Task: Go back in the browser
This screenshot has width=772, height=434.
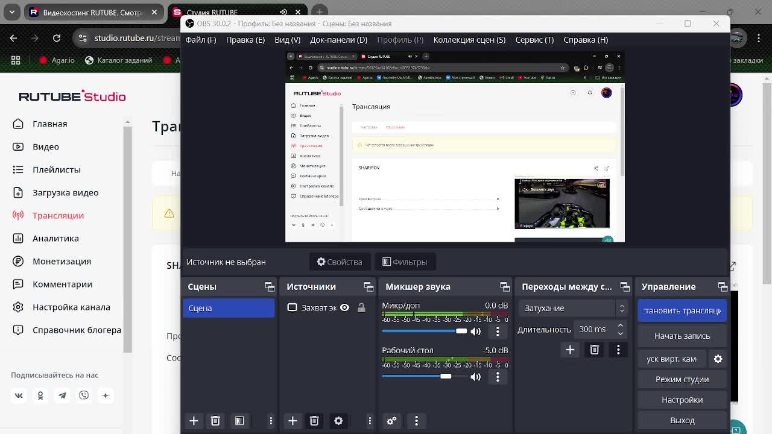Action: tap(13, 38)
